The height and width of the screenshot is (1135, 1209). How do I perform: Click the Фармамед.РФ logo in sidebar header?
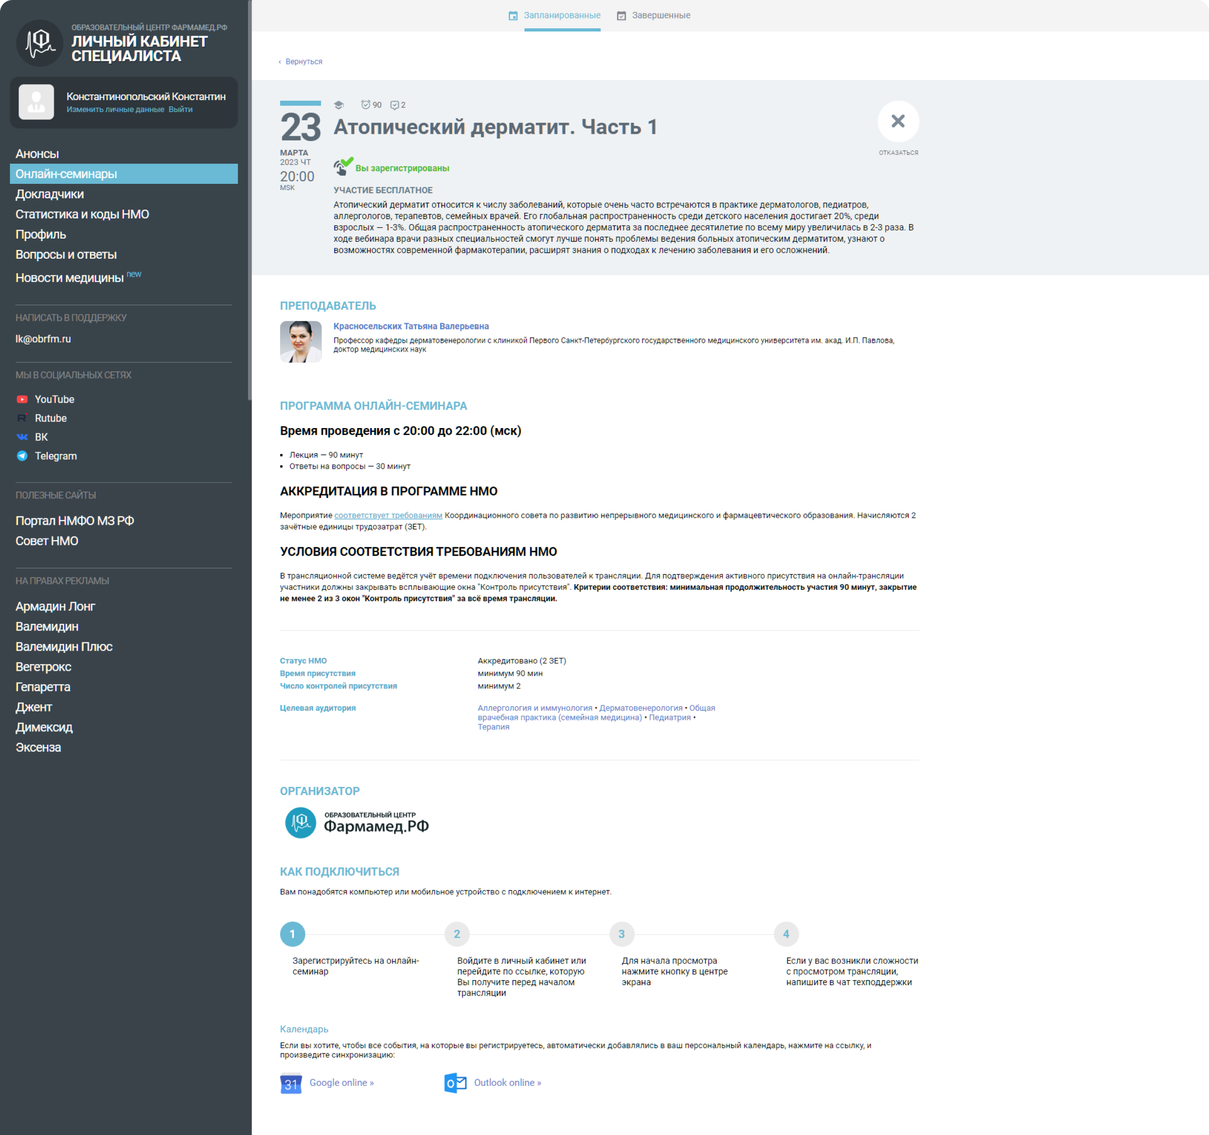(x=40, y=42)
